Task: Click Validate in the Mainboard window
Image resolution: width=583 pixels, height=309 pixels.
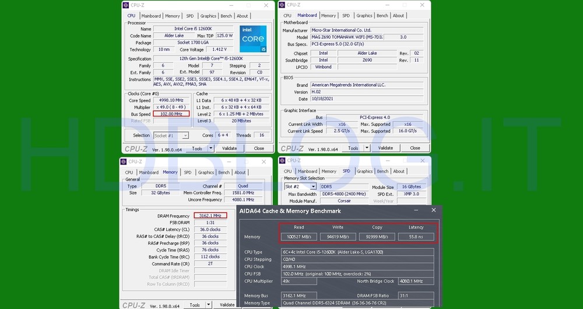Action: point(385,148)
